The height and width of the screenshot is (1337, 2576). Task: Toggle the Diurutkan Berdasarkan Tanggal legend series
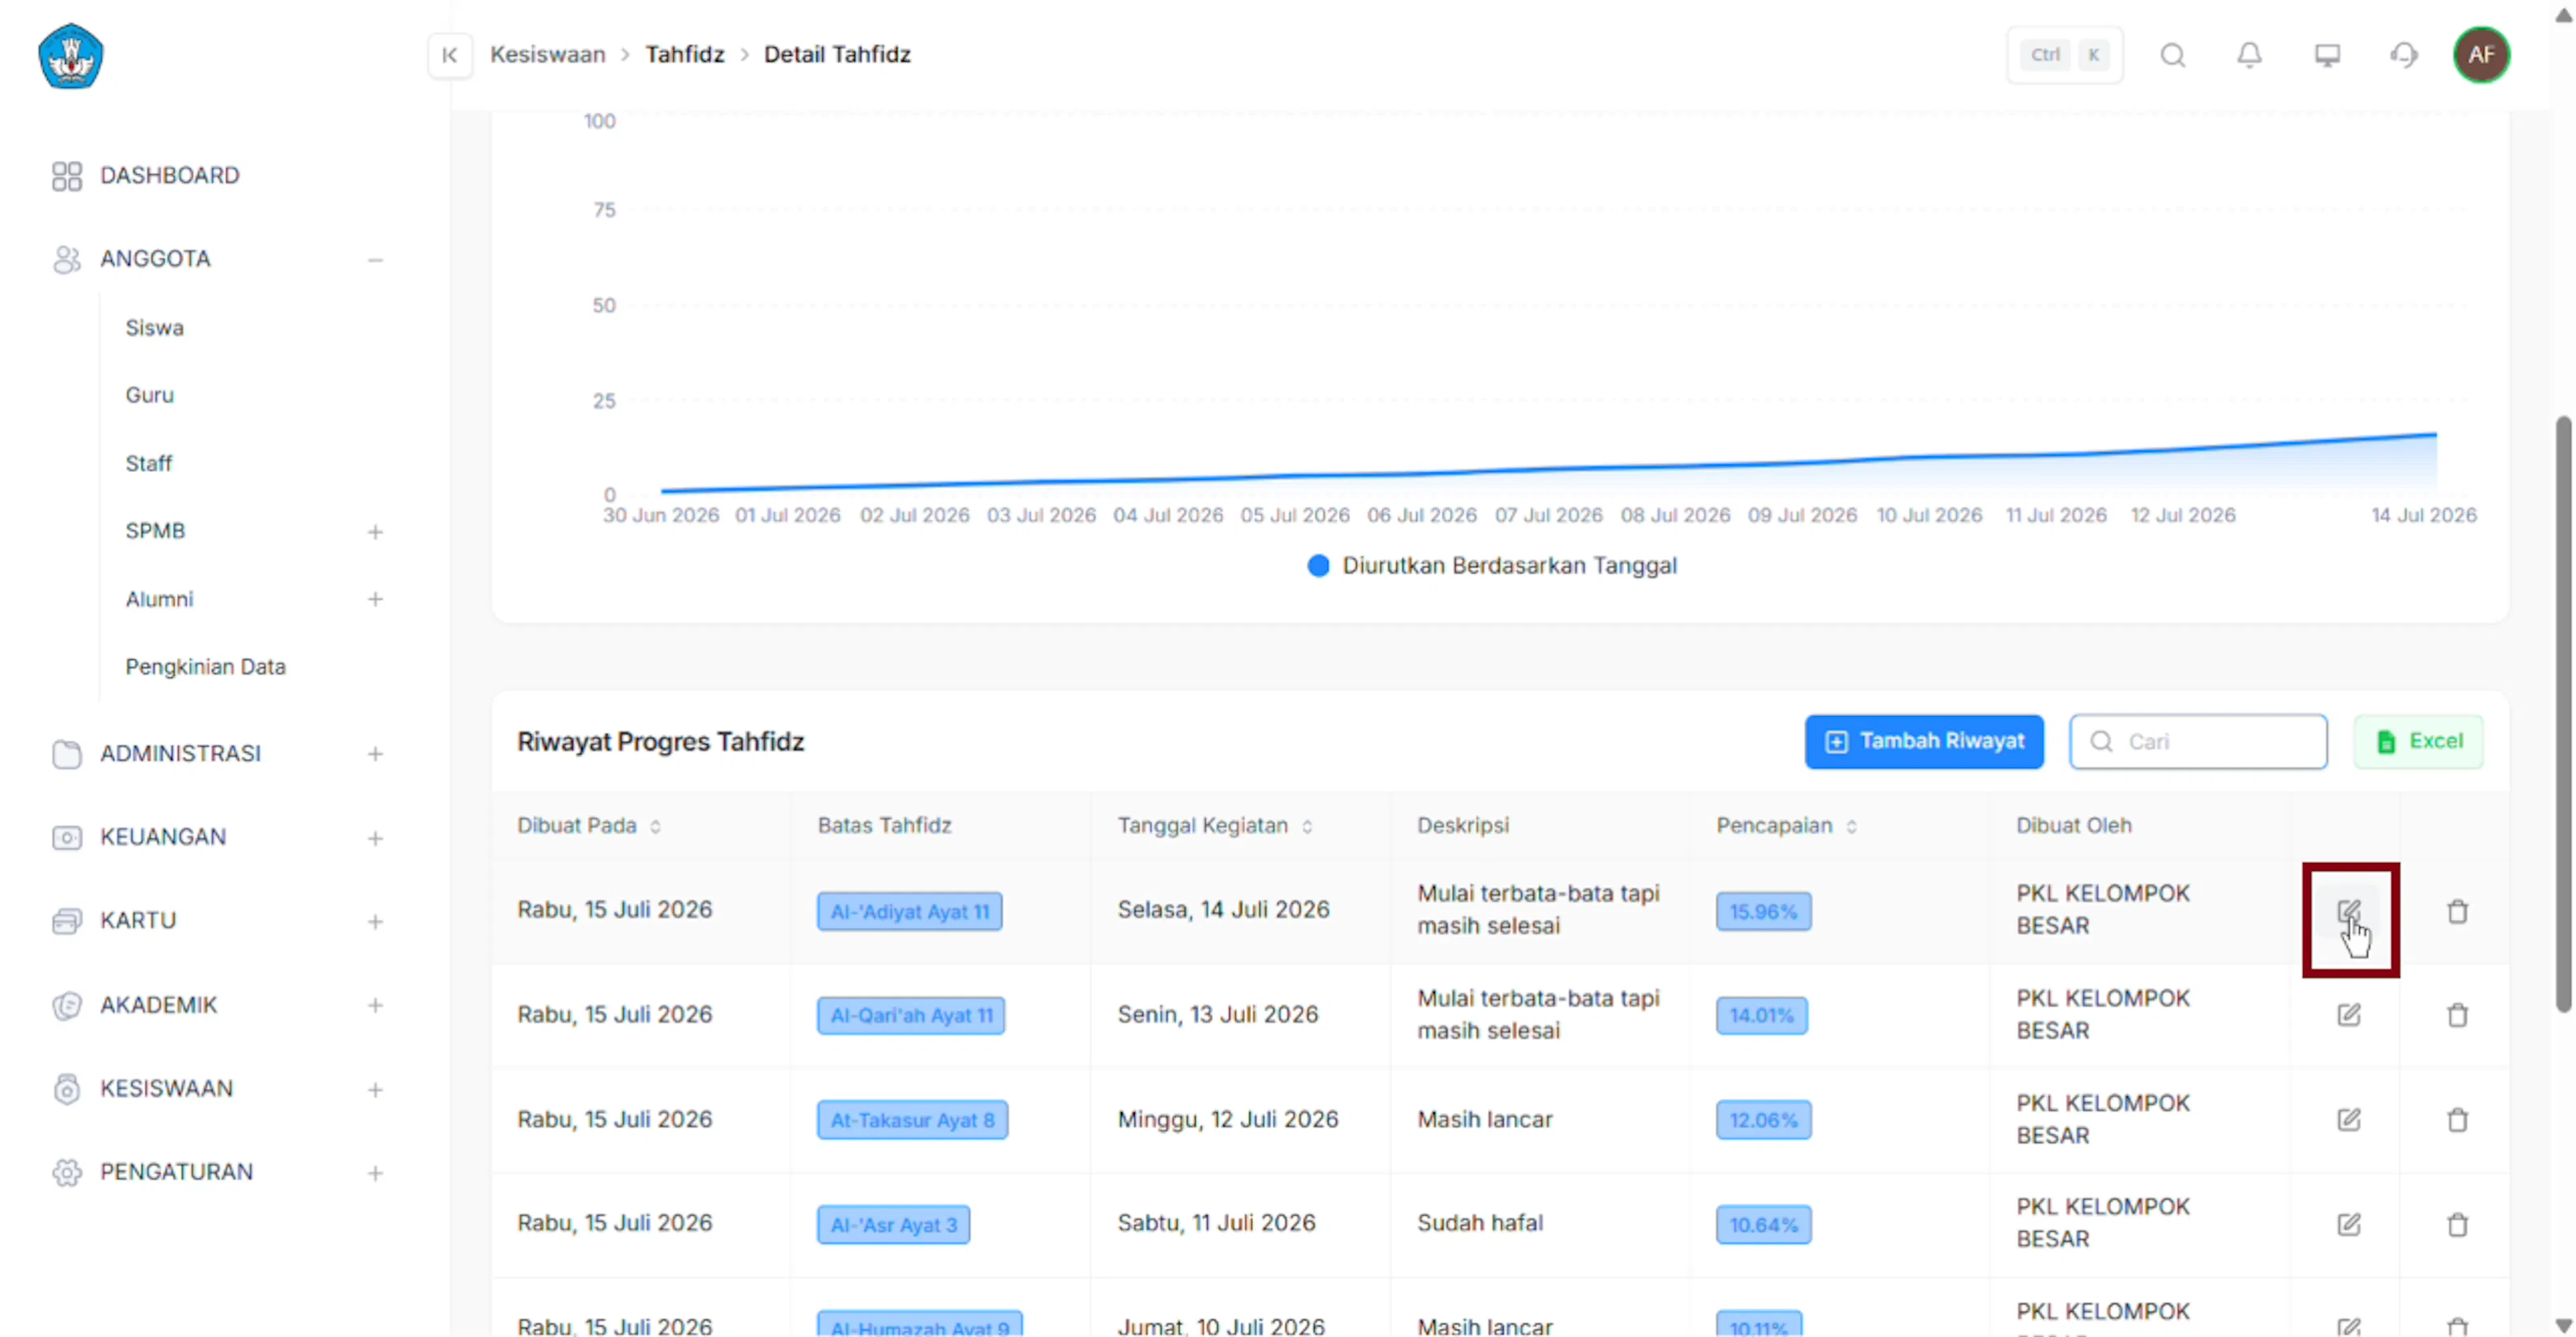(x=1492, y=566)
